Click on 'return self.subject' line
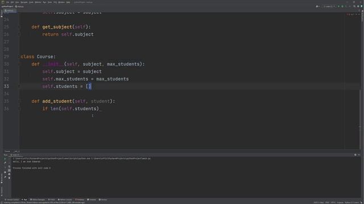The width and height of the screenshot is (364, 204). tap(68, 35)
